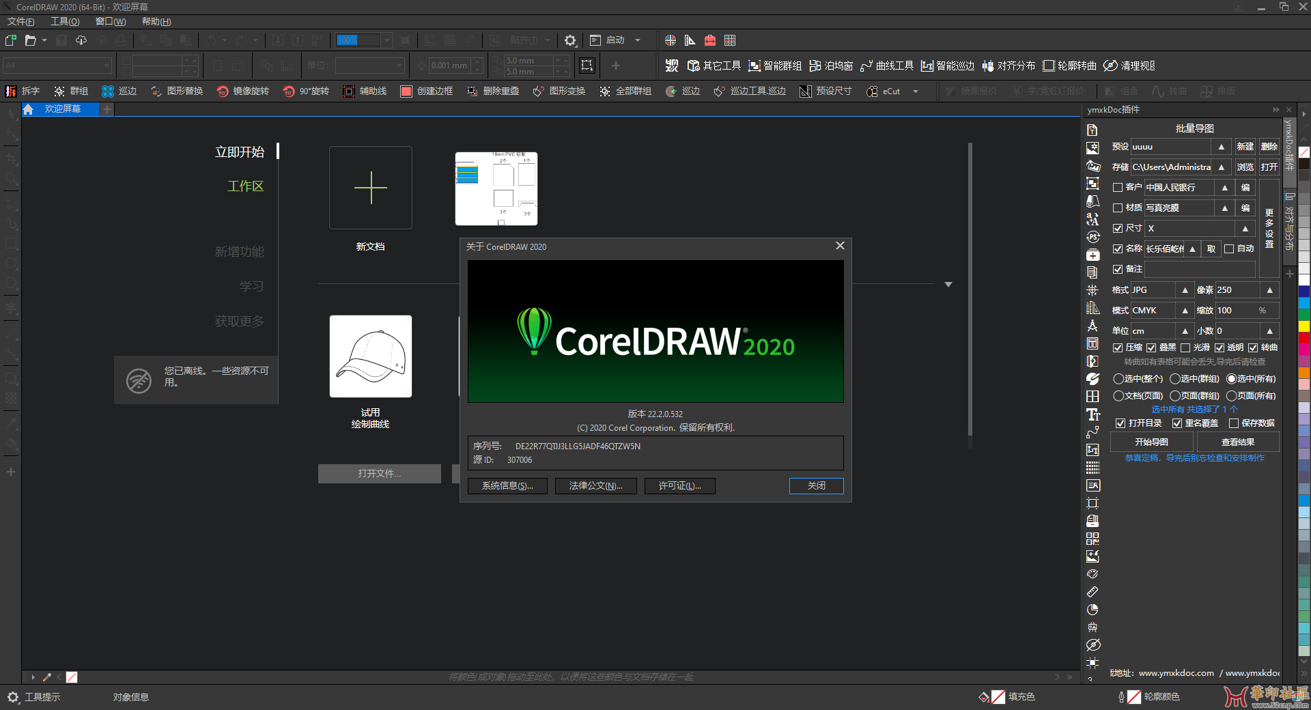Click the 图形替换 tool
The height and width of the screenshot is (710, 1311).
click(177, 91)
